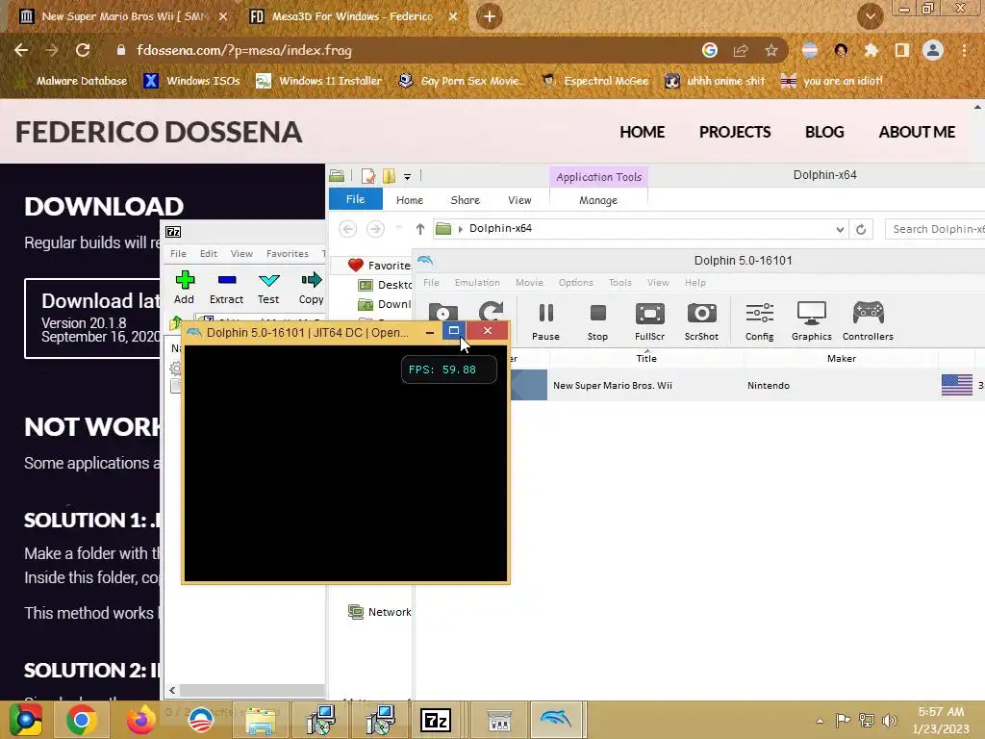
Task: Go back in Chrome browser
Action: point(21,50)
